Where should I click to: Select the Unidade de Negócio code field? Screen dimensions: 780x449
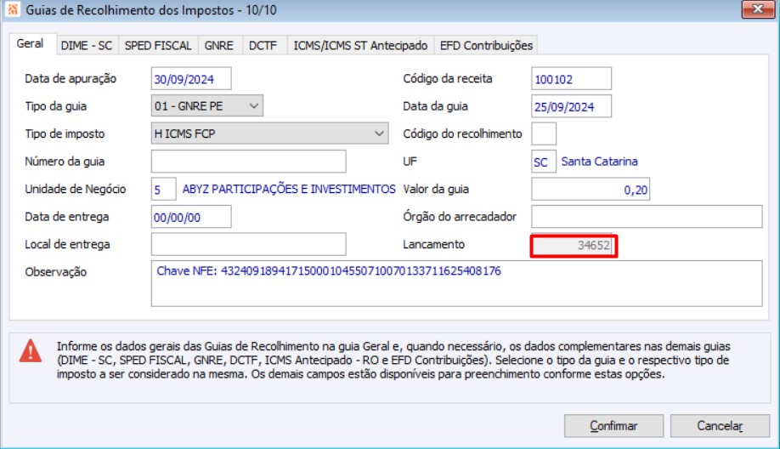pyautogui.click(x=163, y=189)
